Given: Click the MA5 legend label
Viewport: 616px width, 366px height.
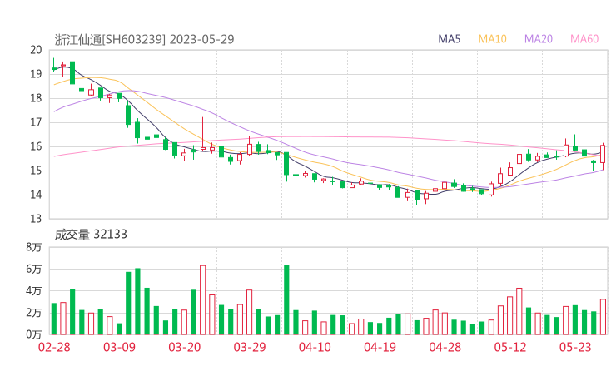Looking at the screenshot, I should point(449,39).
